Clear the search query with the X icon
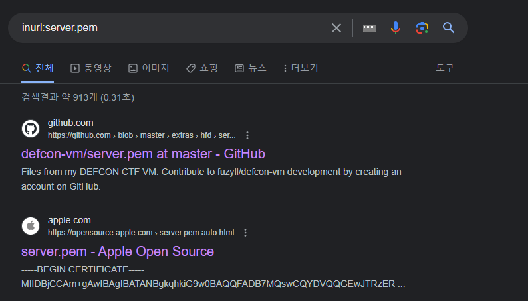 pyautogui.click(x=336, y=28)
